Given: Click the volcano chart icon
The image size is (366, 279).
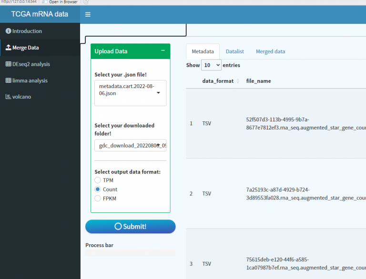Looking at the screenshot, I should 8,97.
